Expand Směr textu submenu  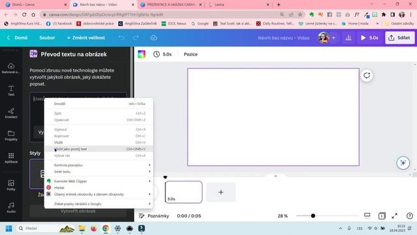click(x=98, y=172)
